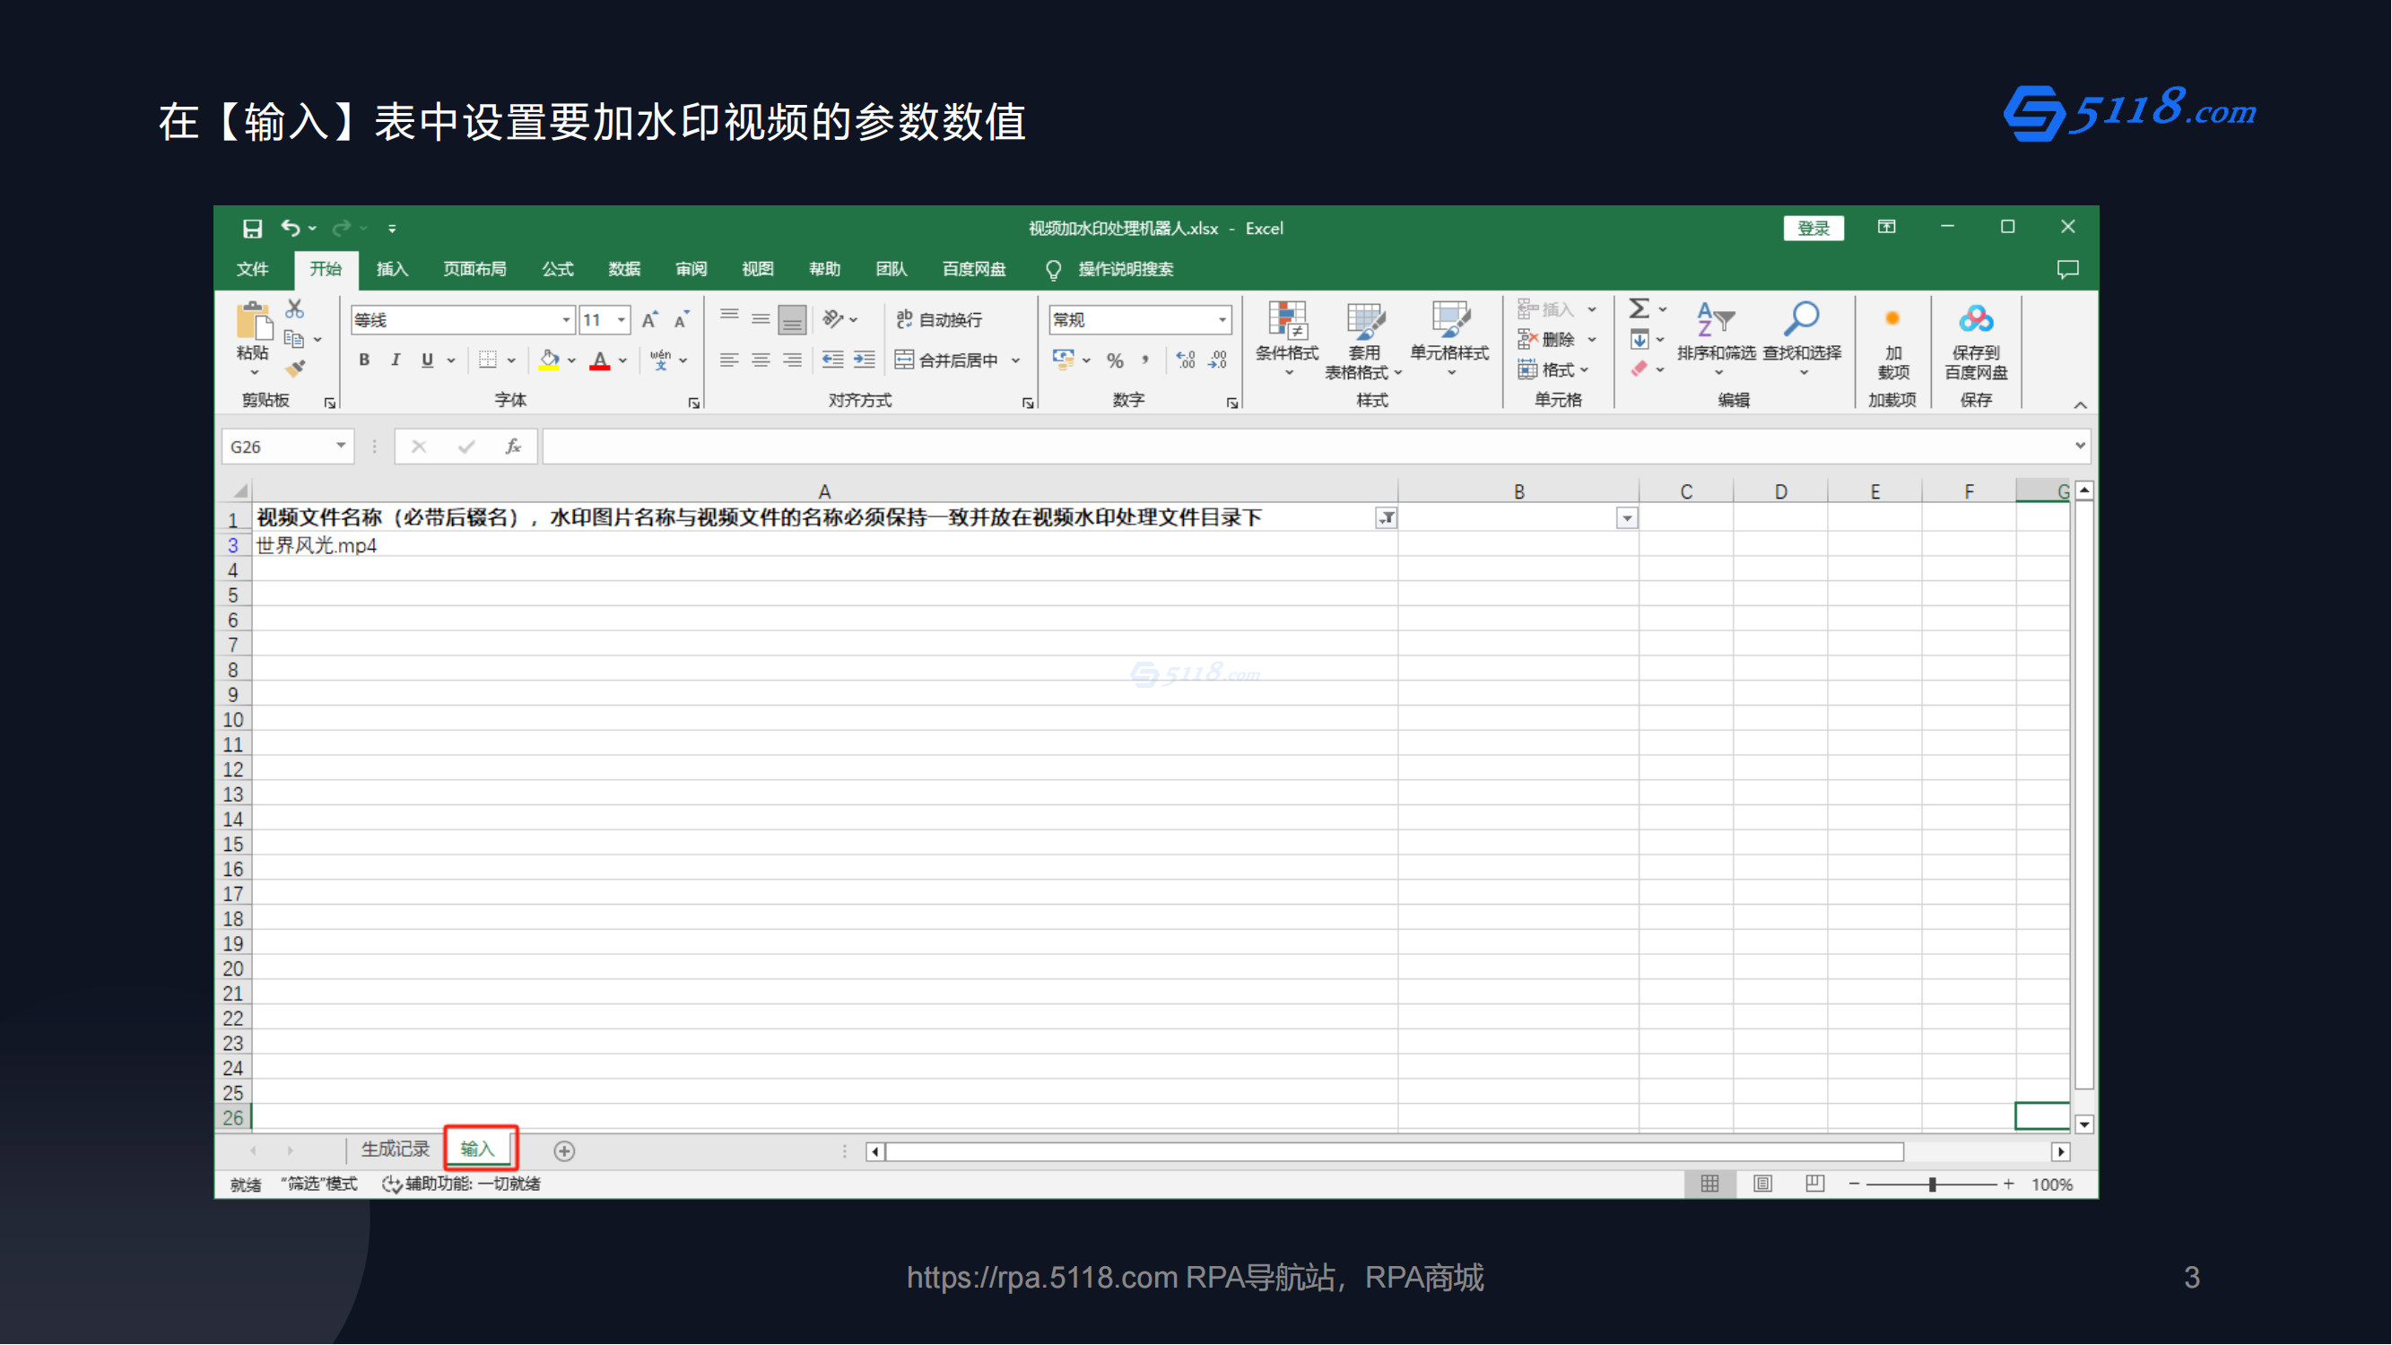Select cell containing 世界风光.mp4
2392x1345 pixels.
point(824,546)
